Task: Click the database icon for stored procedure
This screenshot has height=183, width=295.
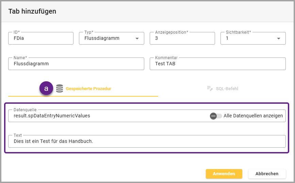Action: (60, 89)
